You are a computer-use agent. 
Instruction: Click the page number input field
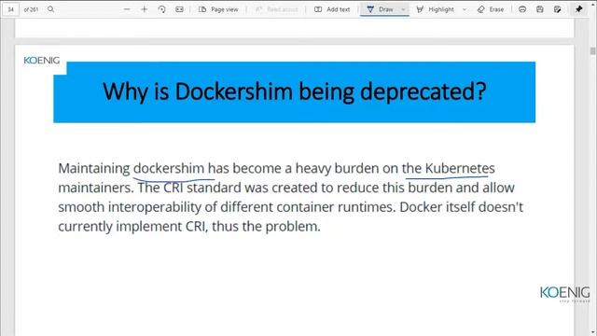pos(10,9)
